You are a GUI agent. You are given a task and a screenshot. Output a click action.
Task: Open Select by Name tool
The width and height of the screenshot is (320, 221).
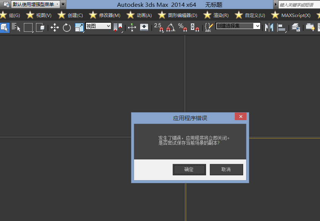(16, 27)
